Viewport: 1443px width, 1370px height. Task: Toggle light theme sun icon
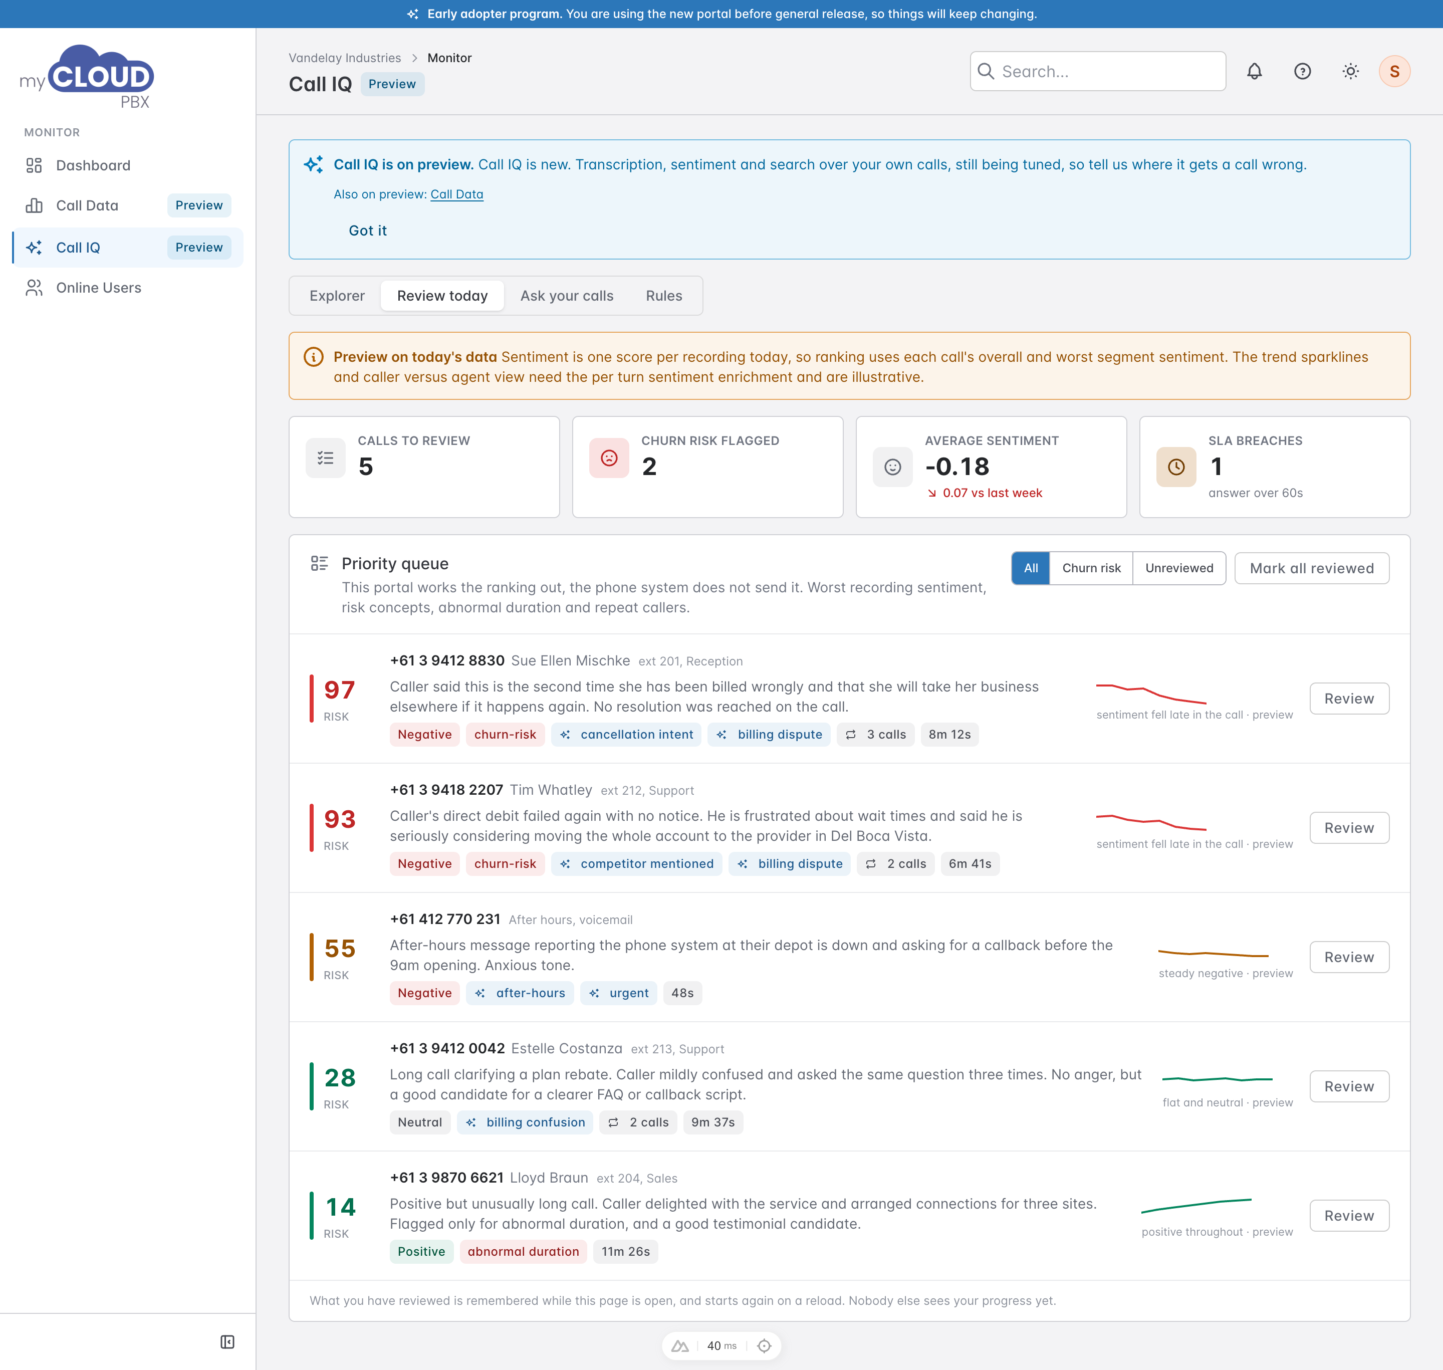click(1350, 72)
